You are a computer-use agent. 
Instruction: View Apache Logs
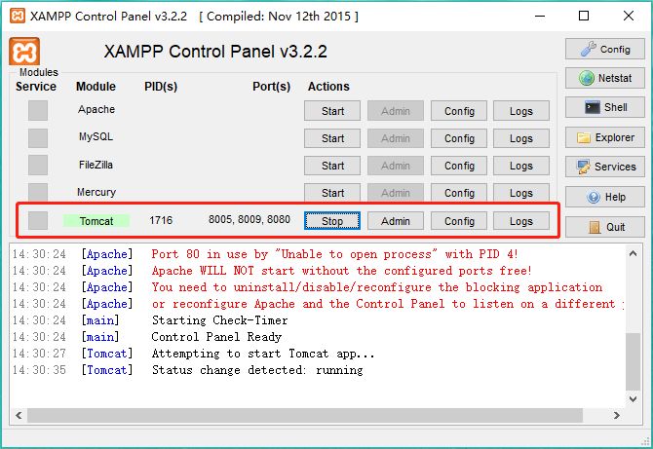[x=521, y=111]
